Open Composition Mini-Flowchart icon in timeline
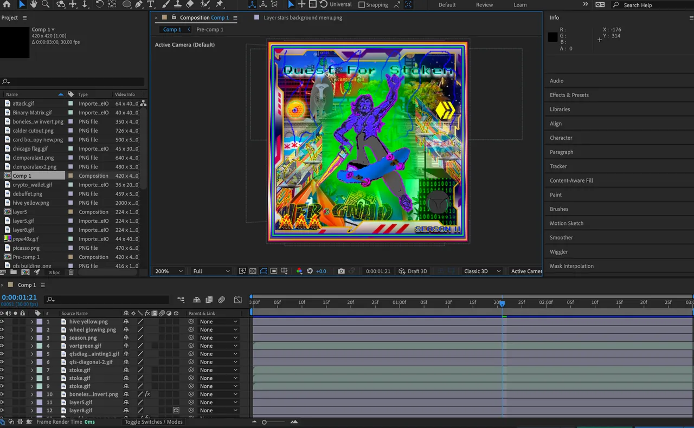The image size is (694, 428). point(181,300)
